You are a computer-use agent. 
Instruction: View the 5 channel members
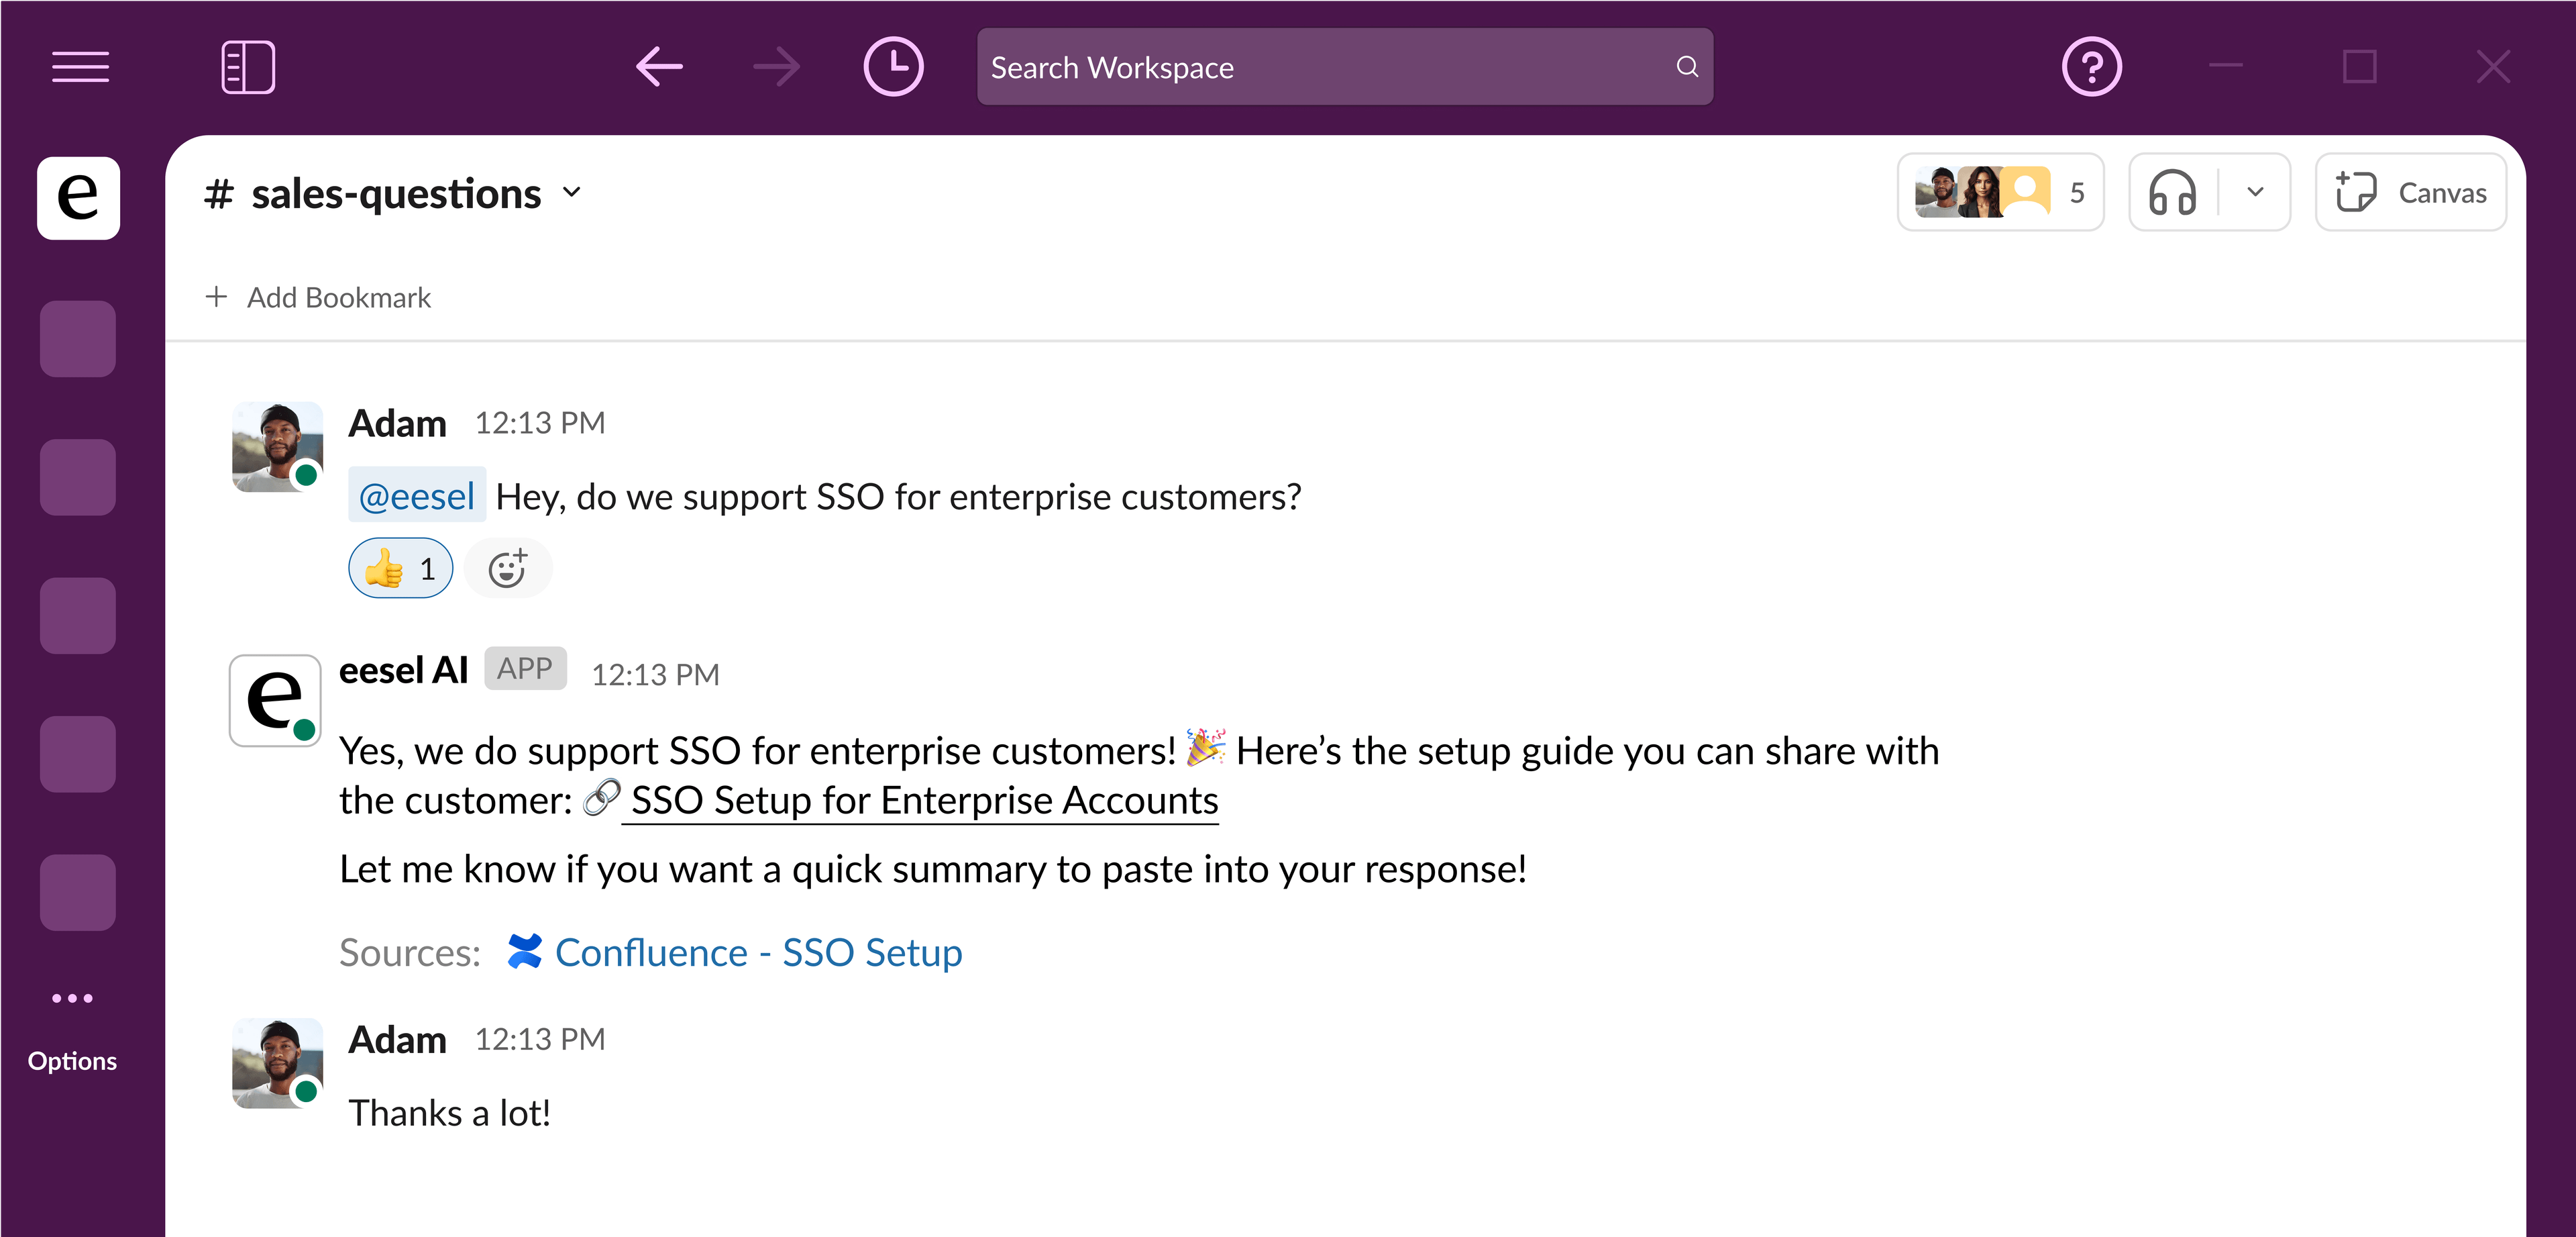click(x=2000, y=192)
